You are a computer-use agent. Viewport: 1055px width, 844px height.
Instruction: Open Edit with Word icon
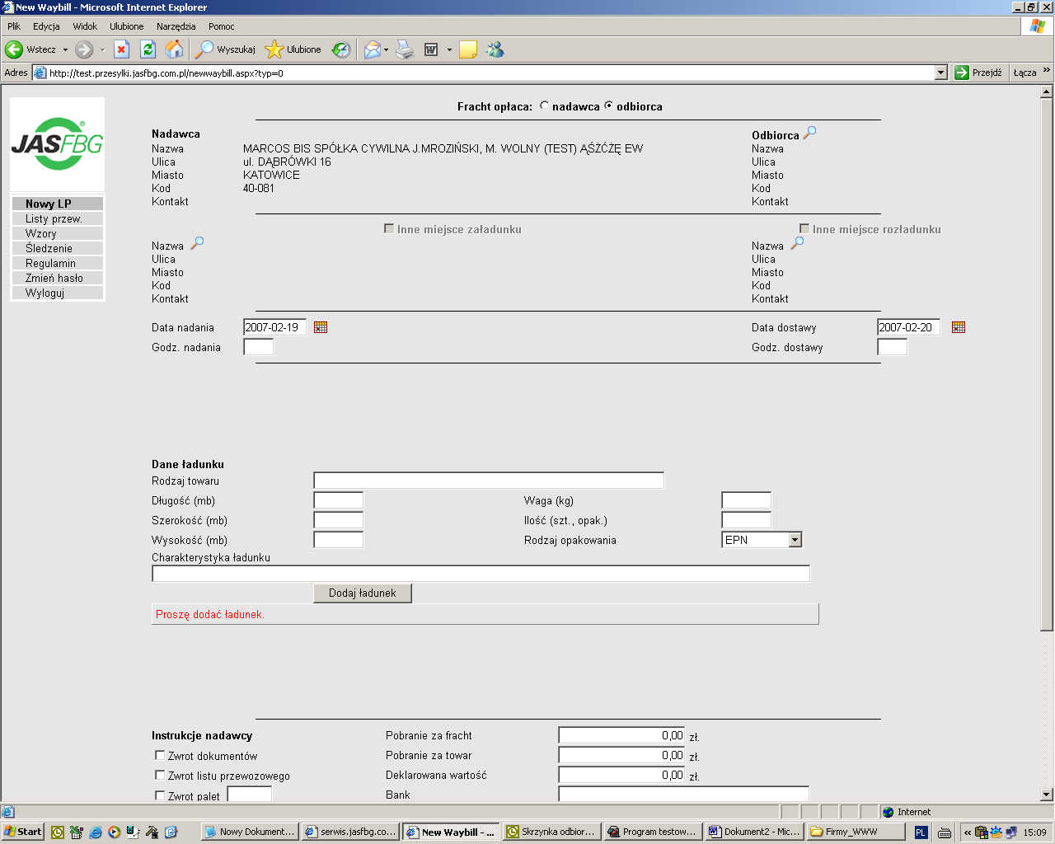pos(431,49)
